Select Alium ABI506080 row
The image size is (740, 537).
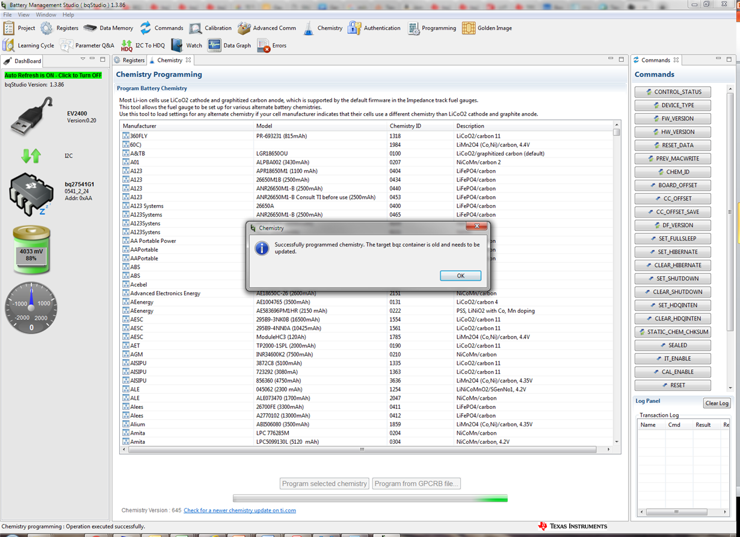click(x=366, y=424)
